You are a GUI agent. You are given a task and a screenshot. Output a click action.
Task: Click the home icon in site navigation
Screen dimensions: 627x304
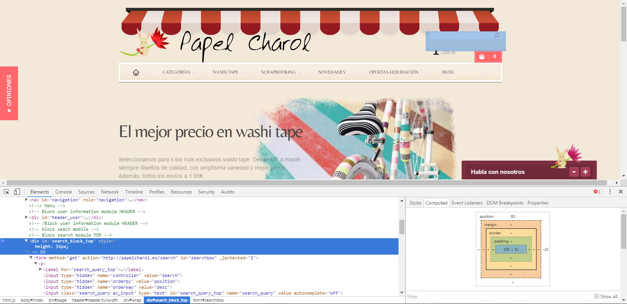(x=136, y=72)
